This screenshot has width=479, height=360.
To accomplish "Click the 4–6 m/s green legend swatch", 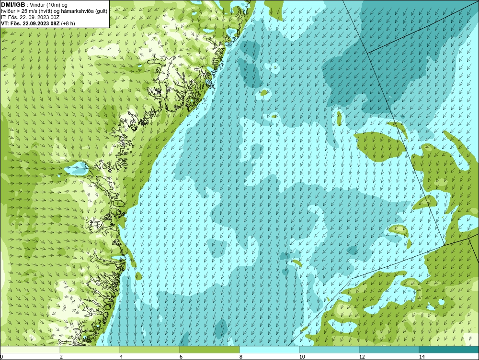I will coord(149,349).
